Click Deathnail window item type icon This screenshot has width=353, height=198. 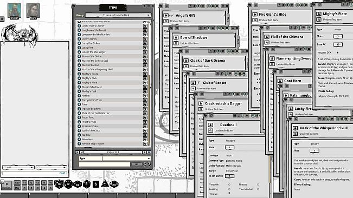[210, 125]
